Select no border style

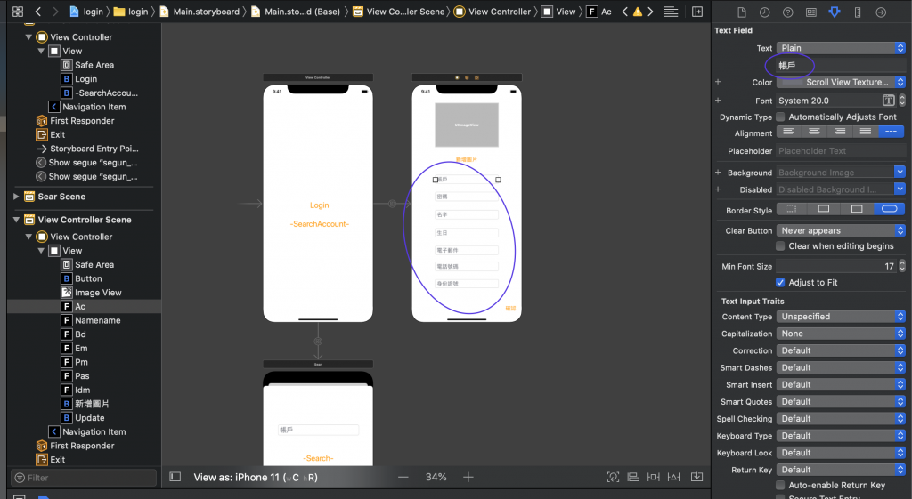tap(791, 209)
